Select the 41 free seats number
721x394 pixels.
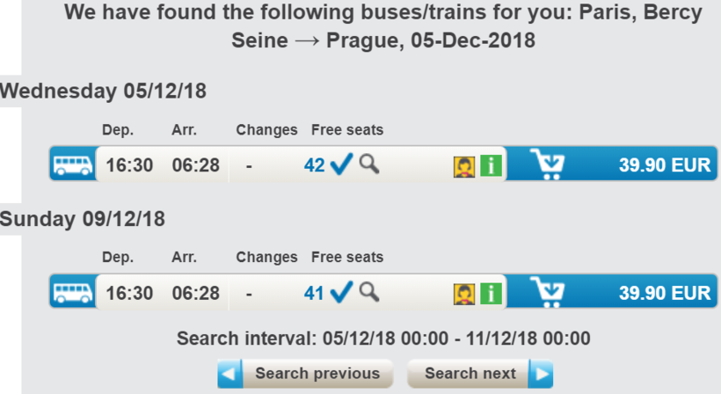[x=314, y=293]
